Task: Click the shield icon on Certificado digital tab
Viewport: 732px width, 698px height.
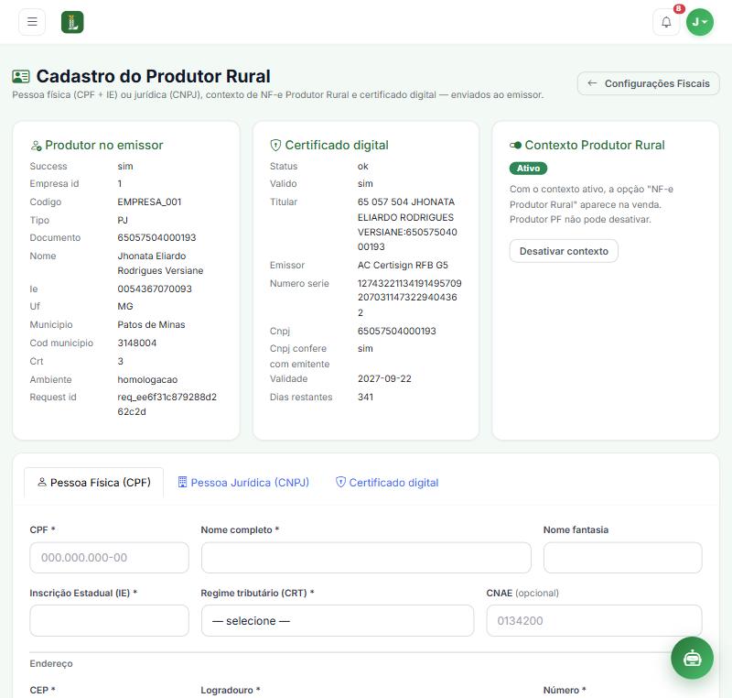Action: [x=340, y=482]
